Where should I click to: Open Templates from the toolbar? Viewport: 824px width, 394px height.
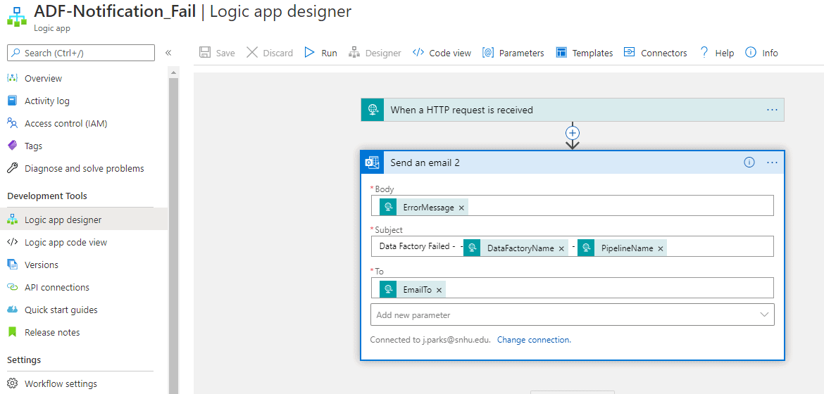click(585, 53)
